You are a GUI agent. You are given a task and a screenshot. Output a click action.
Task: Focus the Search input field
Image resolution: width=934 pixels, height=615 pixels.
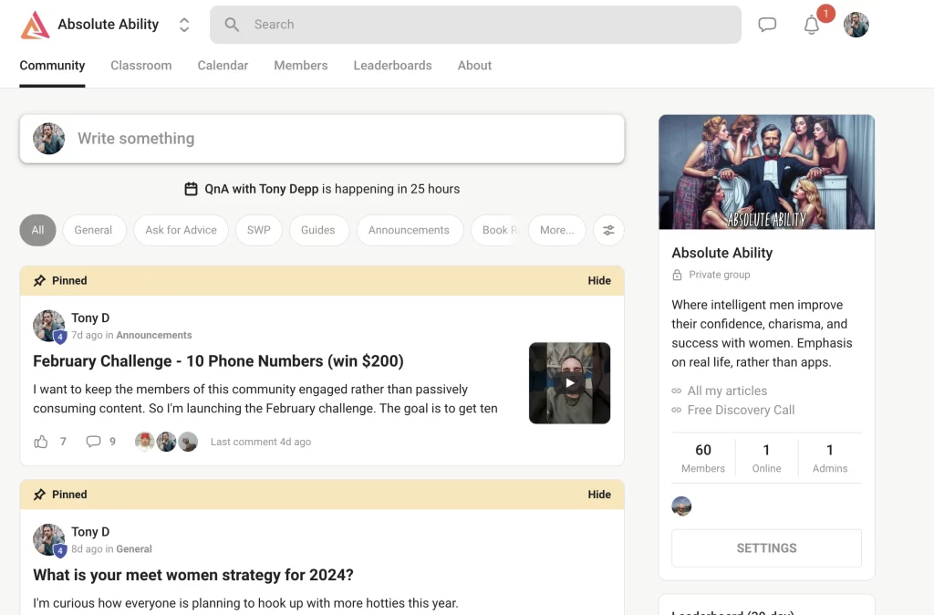point(475,25)
